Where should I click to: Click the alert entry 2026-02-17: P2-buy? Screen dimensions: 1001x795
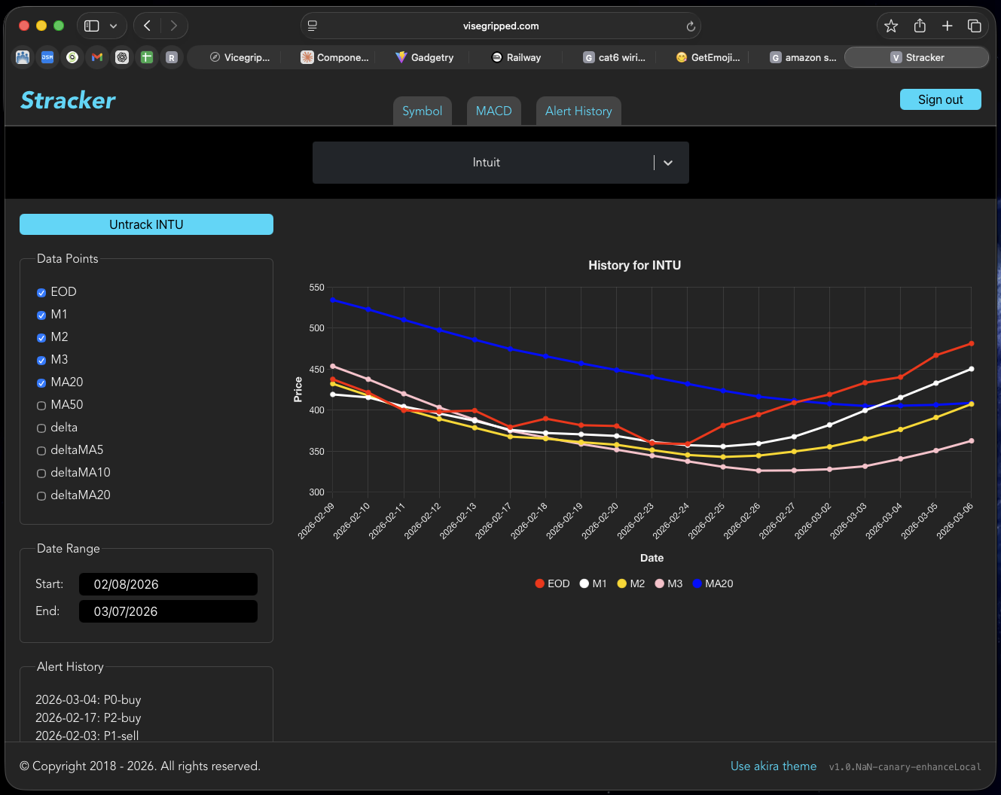pos(88,717)
